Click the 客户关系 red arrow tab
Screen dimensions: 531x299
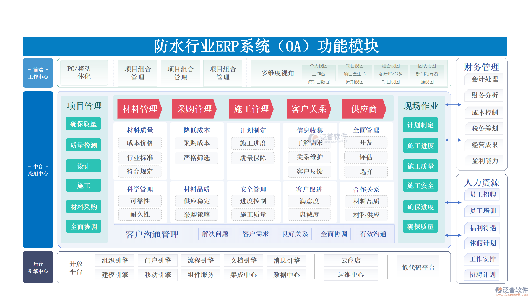tap(309, 109)
